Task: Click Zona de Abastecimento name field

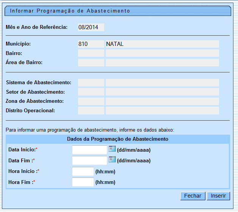Action: pos(162,101)
